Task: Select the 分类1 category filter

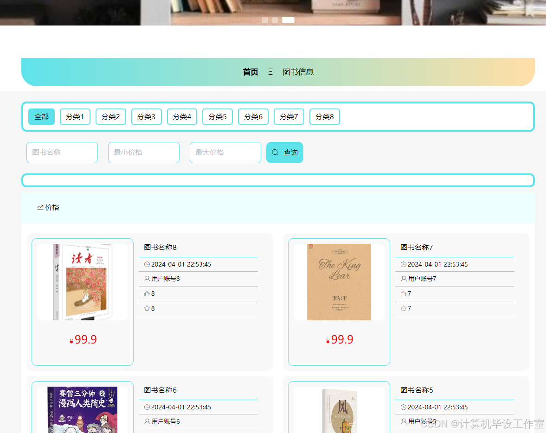Action: 75,117
